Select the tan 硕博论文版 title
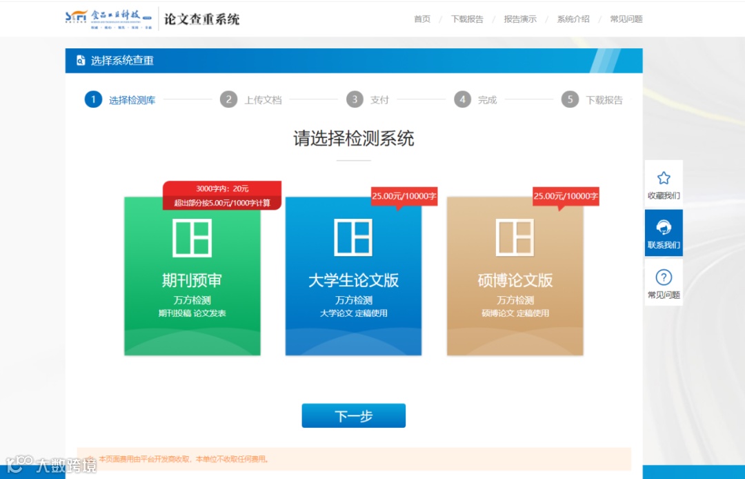745x479 pixels. (515, 280)
